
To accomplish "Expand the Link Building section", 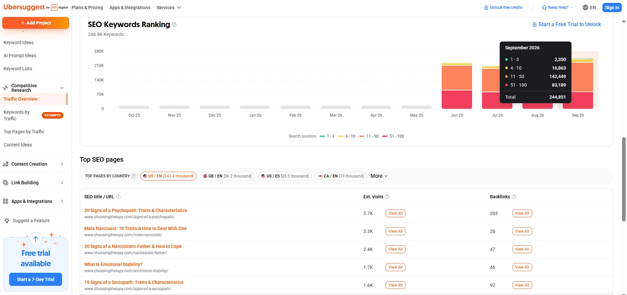I will click(x=62, y=183).
